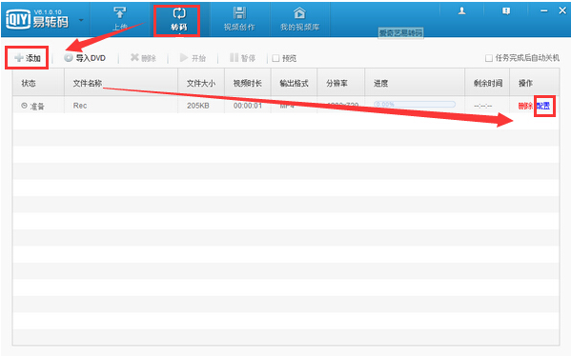This screenshot has height=356, width=571.
Task: Switch to the 转码 transcode tab
Action: [x=179, y=19]
